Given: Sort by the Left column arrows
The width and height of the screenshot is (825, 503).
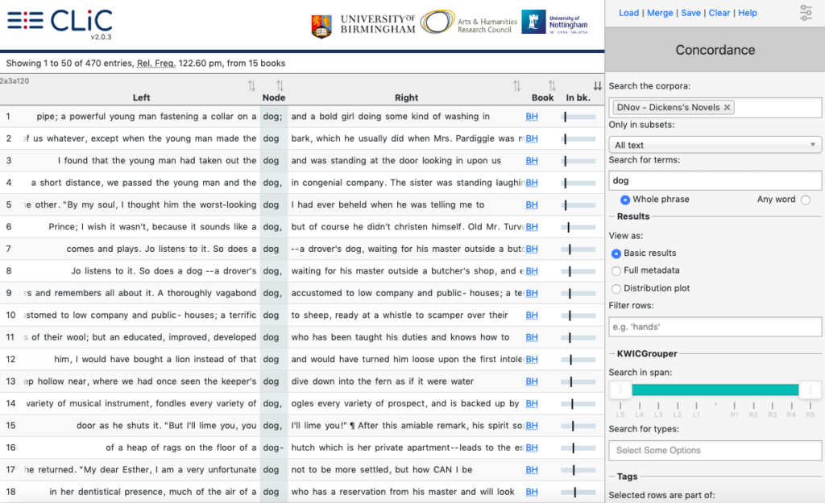Looking at the screenshot, I should (x=251, y=86).
